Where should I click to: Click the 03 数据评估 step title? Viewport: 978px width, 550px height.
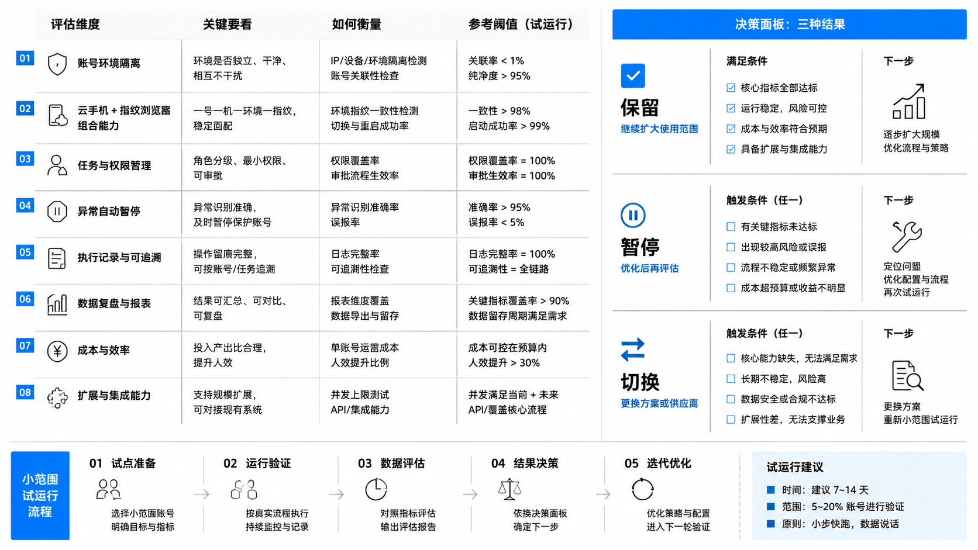tap(391, 463)
